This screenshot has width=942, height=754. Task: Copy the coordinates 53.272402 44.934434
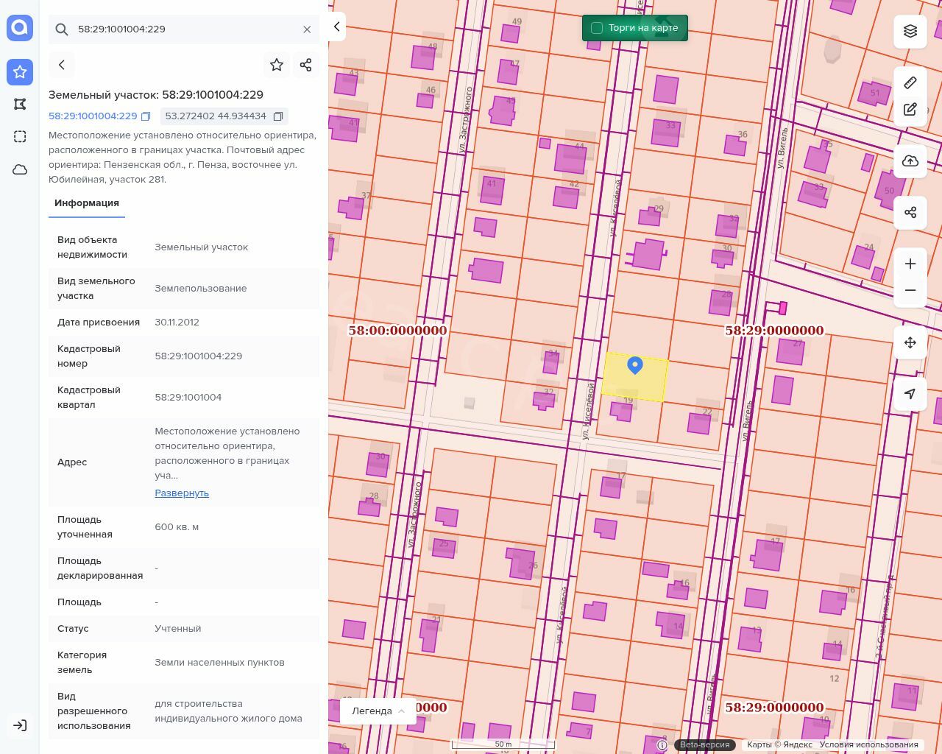point(278,116)
